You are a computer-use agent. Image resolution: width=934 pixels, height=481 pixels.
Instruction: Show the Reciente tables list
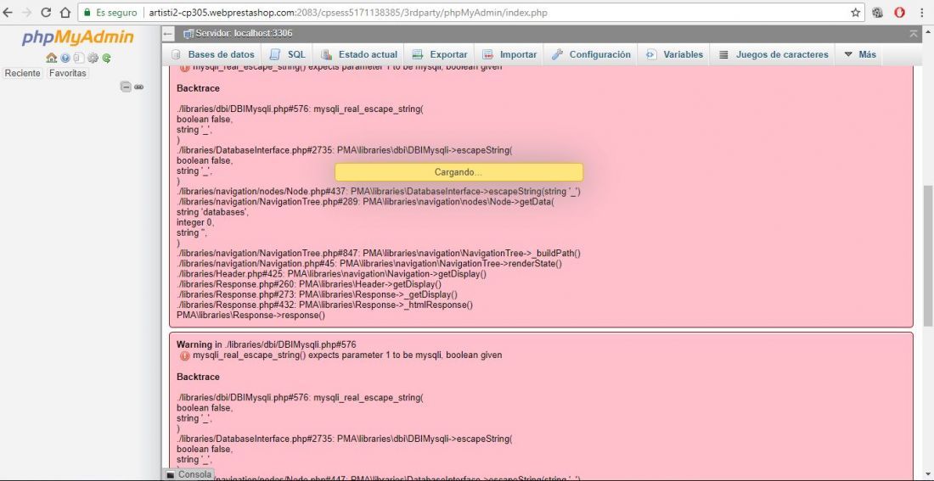[23, 73]
